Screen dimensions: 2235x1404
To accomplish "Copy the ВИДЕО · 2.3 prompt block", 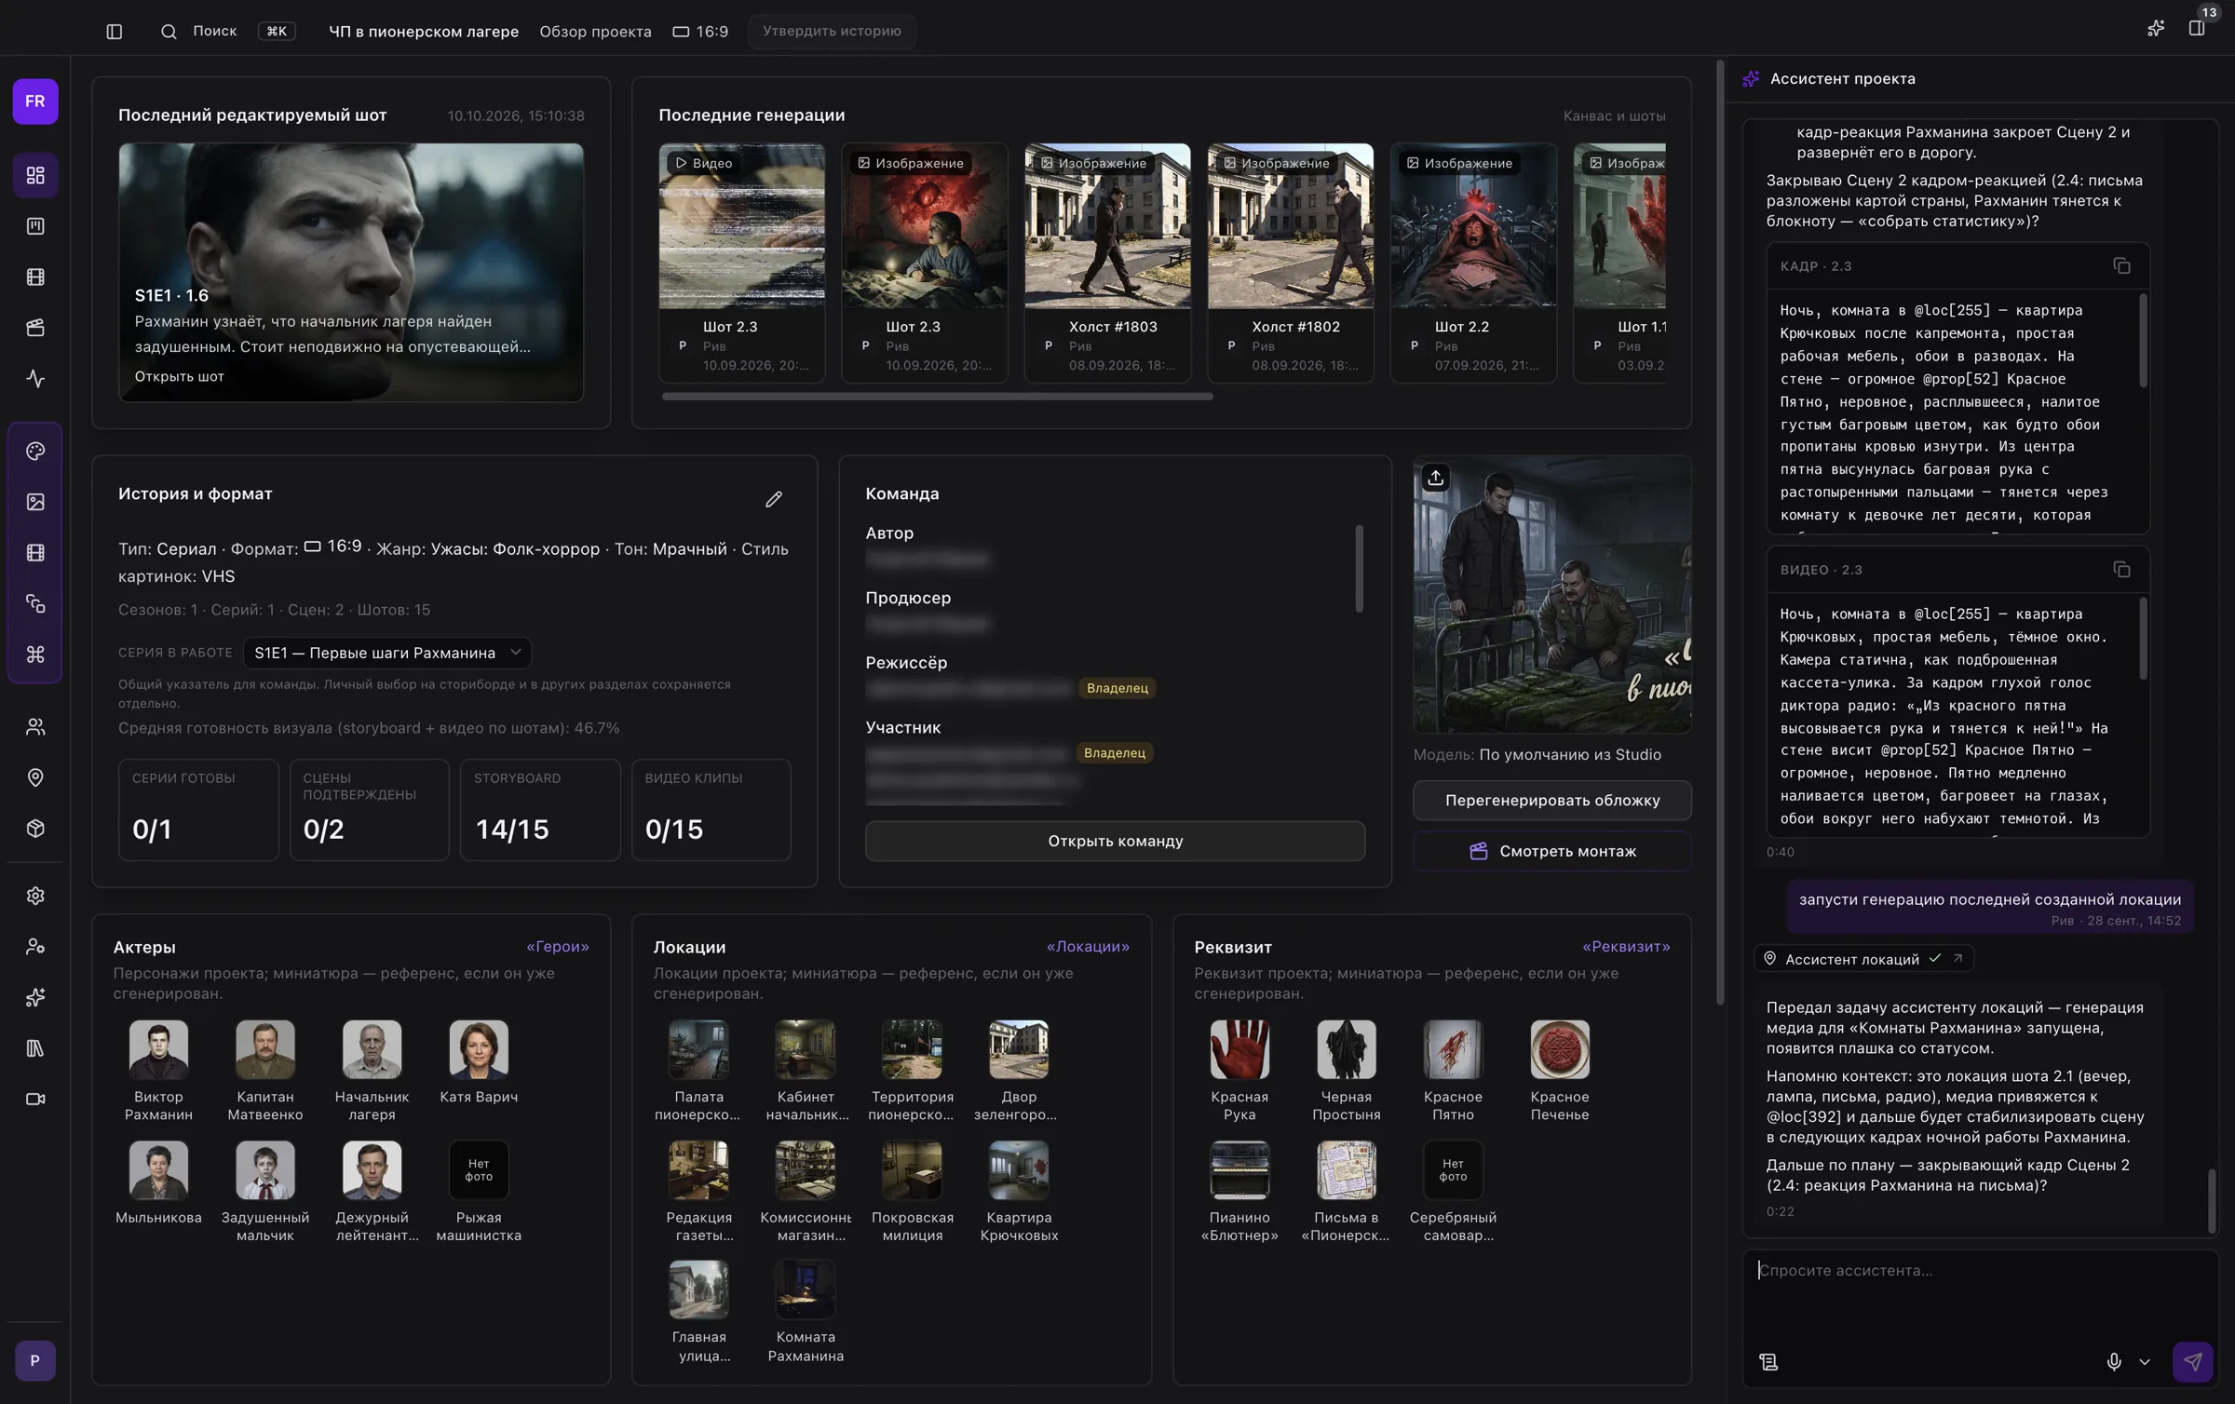I will pos(2121,570).
